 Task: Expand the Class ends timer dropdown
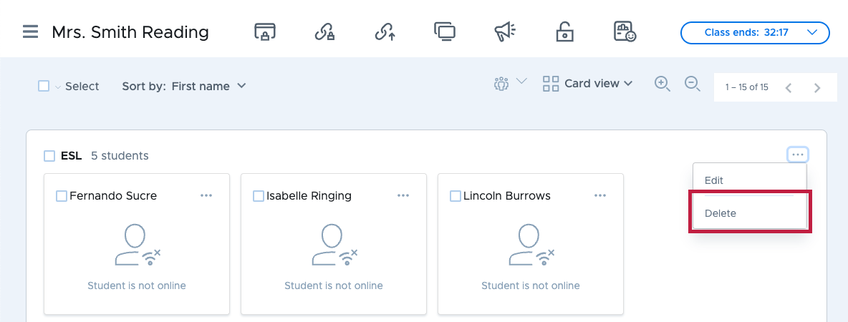[x=754, y=32]
